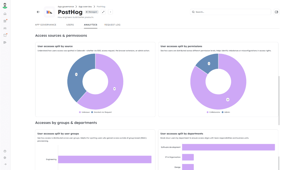Open the users group sidebar icon
The image size is (303, 170).
[x=5, y=28]
